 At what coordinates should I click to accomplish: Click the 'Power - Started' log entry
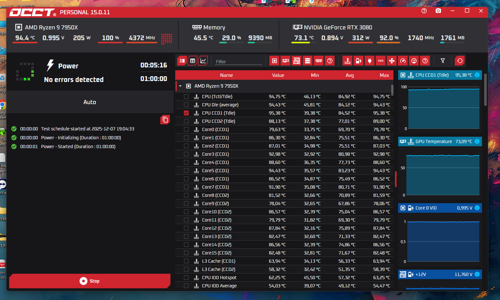pos(78,147)
